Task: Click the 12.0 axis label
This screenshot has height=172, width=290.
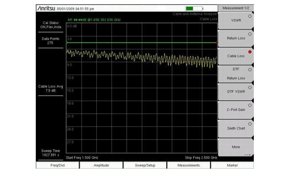Action: click(70, 78)
